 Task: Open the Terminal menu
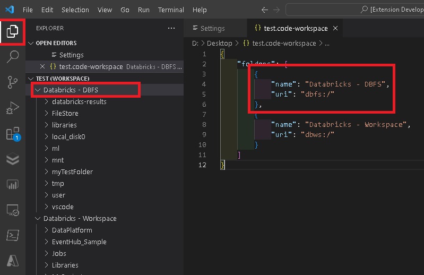click(171, 10)
